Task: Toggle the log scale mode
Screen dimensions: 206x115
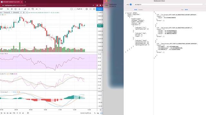Action: [98, 113]
